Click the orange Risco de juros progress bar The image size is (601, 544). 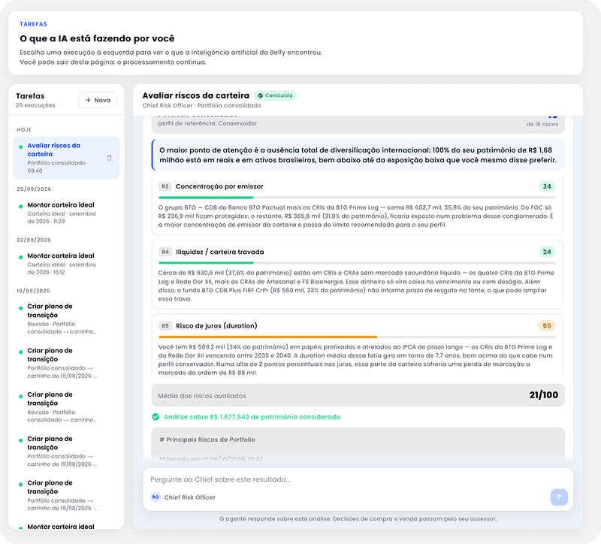click(358, 337)
